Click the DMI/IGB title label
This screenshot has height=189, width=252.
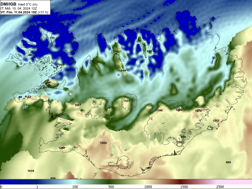click(8, 4)
